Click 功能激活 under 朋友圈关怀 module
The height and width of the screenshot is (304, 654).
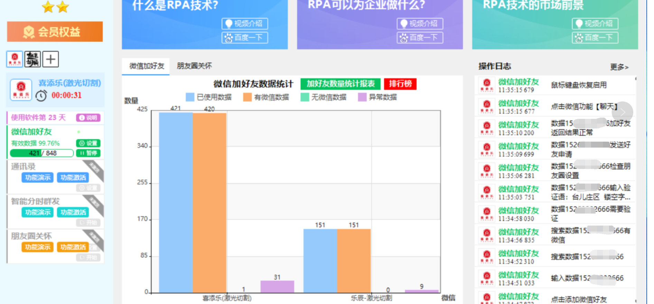73,247
